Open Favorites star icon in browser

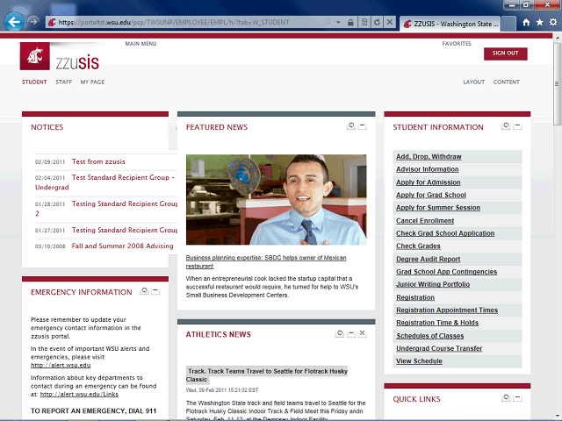[540, 23]
